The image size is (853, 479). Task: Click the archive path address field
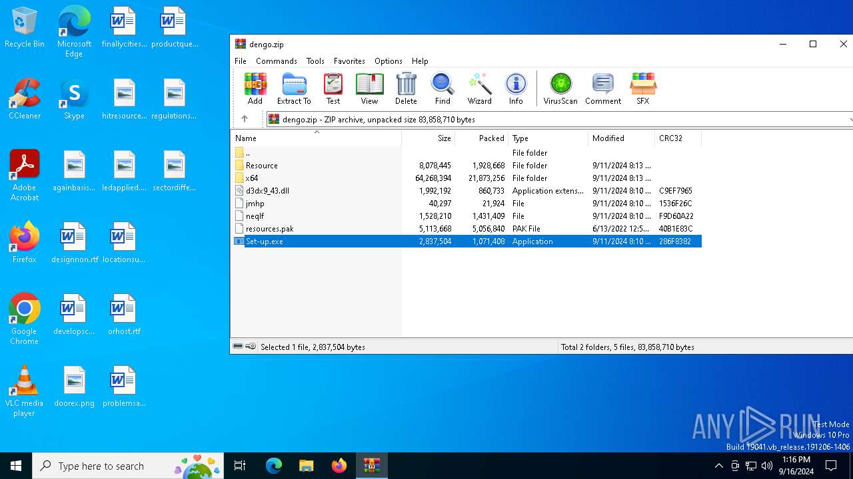pyautogui.click(x=558, y=119)
